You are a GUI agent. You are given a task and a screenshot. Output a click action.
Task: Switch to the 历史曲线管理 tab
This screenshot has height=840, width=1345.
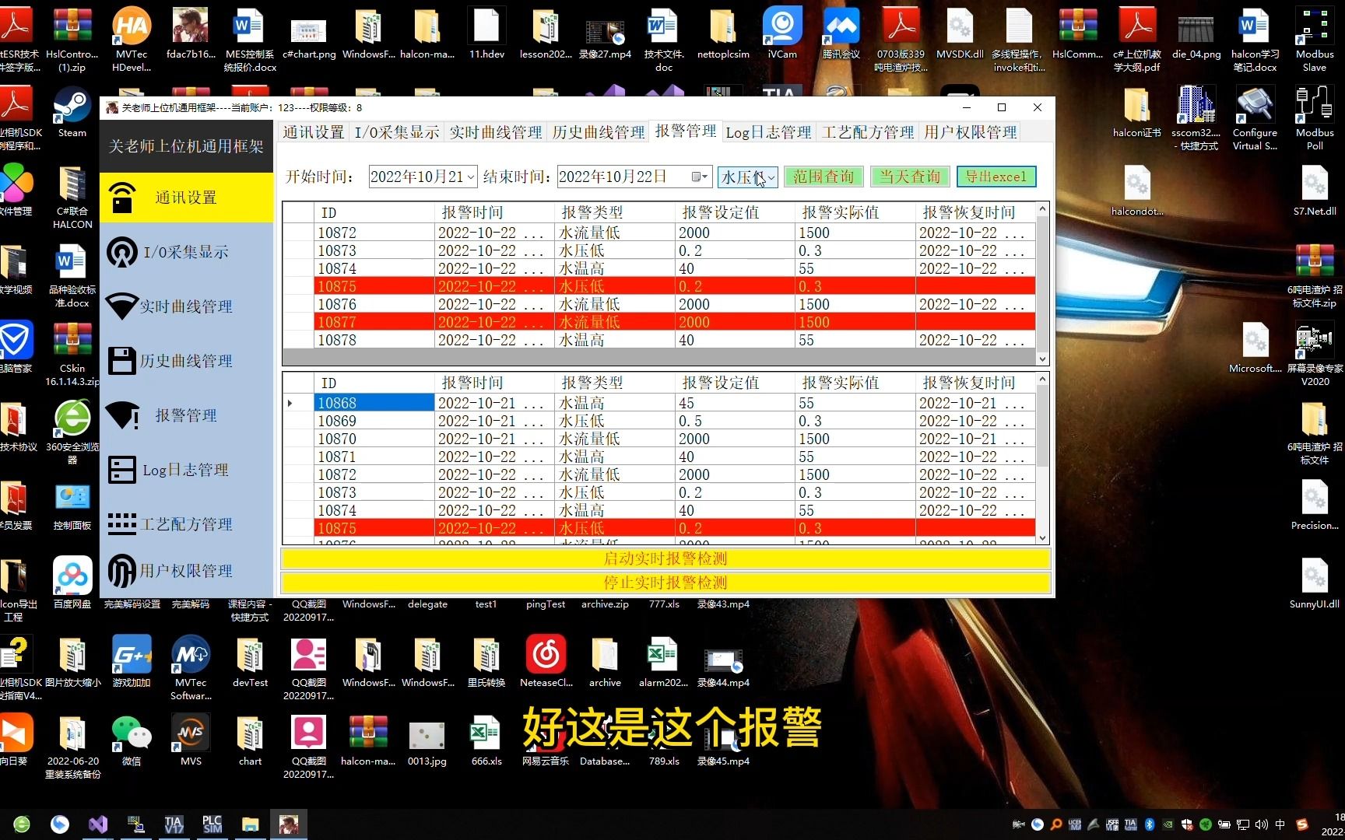coord(599,132)
